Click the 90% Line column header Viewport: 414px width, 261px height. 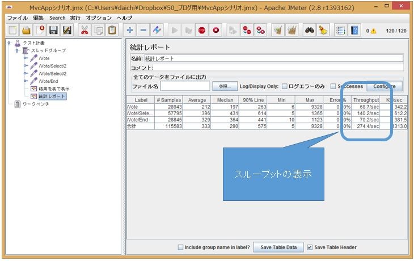253,100
